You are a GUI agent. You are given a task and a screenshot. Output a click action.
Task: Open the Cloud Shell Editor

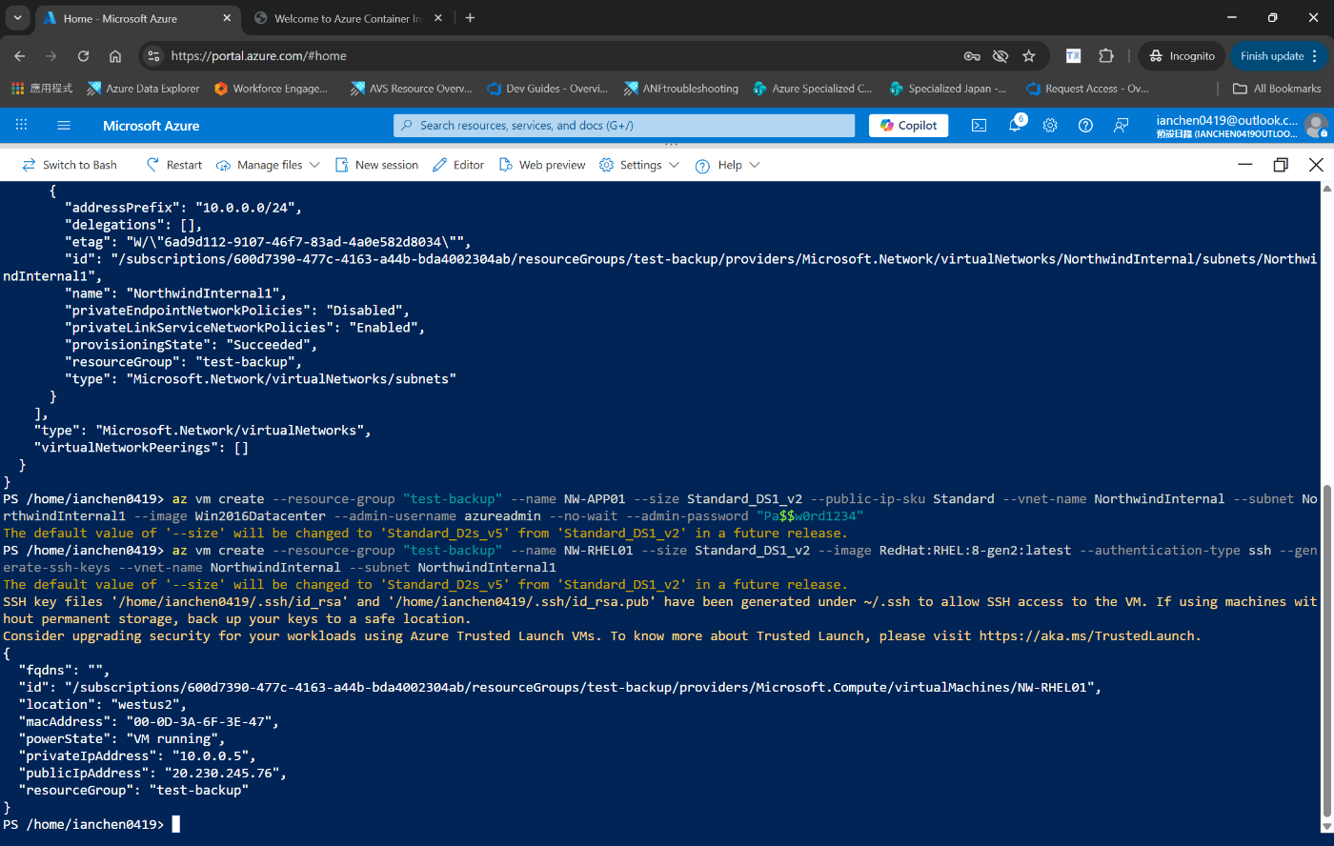pyautogui.click(x=458, y=165)
